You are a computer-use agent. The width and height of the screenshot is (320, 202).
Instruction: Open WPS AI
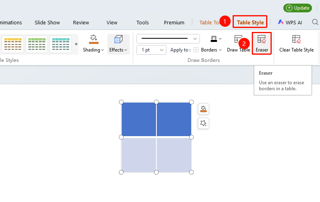(x=290, y=22)
